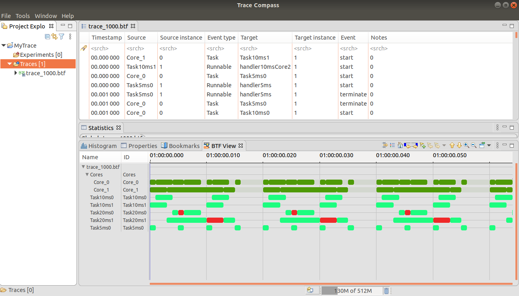
Task: Select the Statistics tab
Action: (x=101, y=128)
